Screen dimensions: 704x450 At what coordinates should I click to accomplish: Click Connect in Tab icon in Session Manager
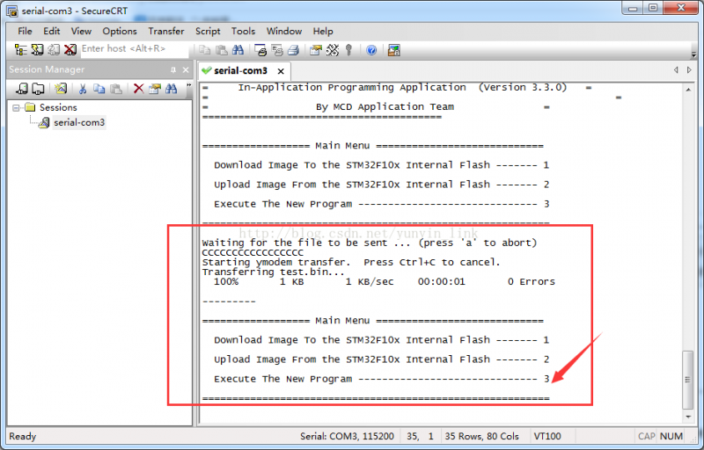point(38,89)
